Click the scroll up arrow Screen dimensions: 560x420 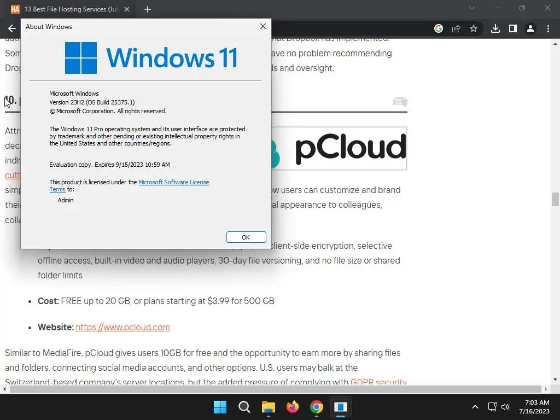click(x=555, y=44)
